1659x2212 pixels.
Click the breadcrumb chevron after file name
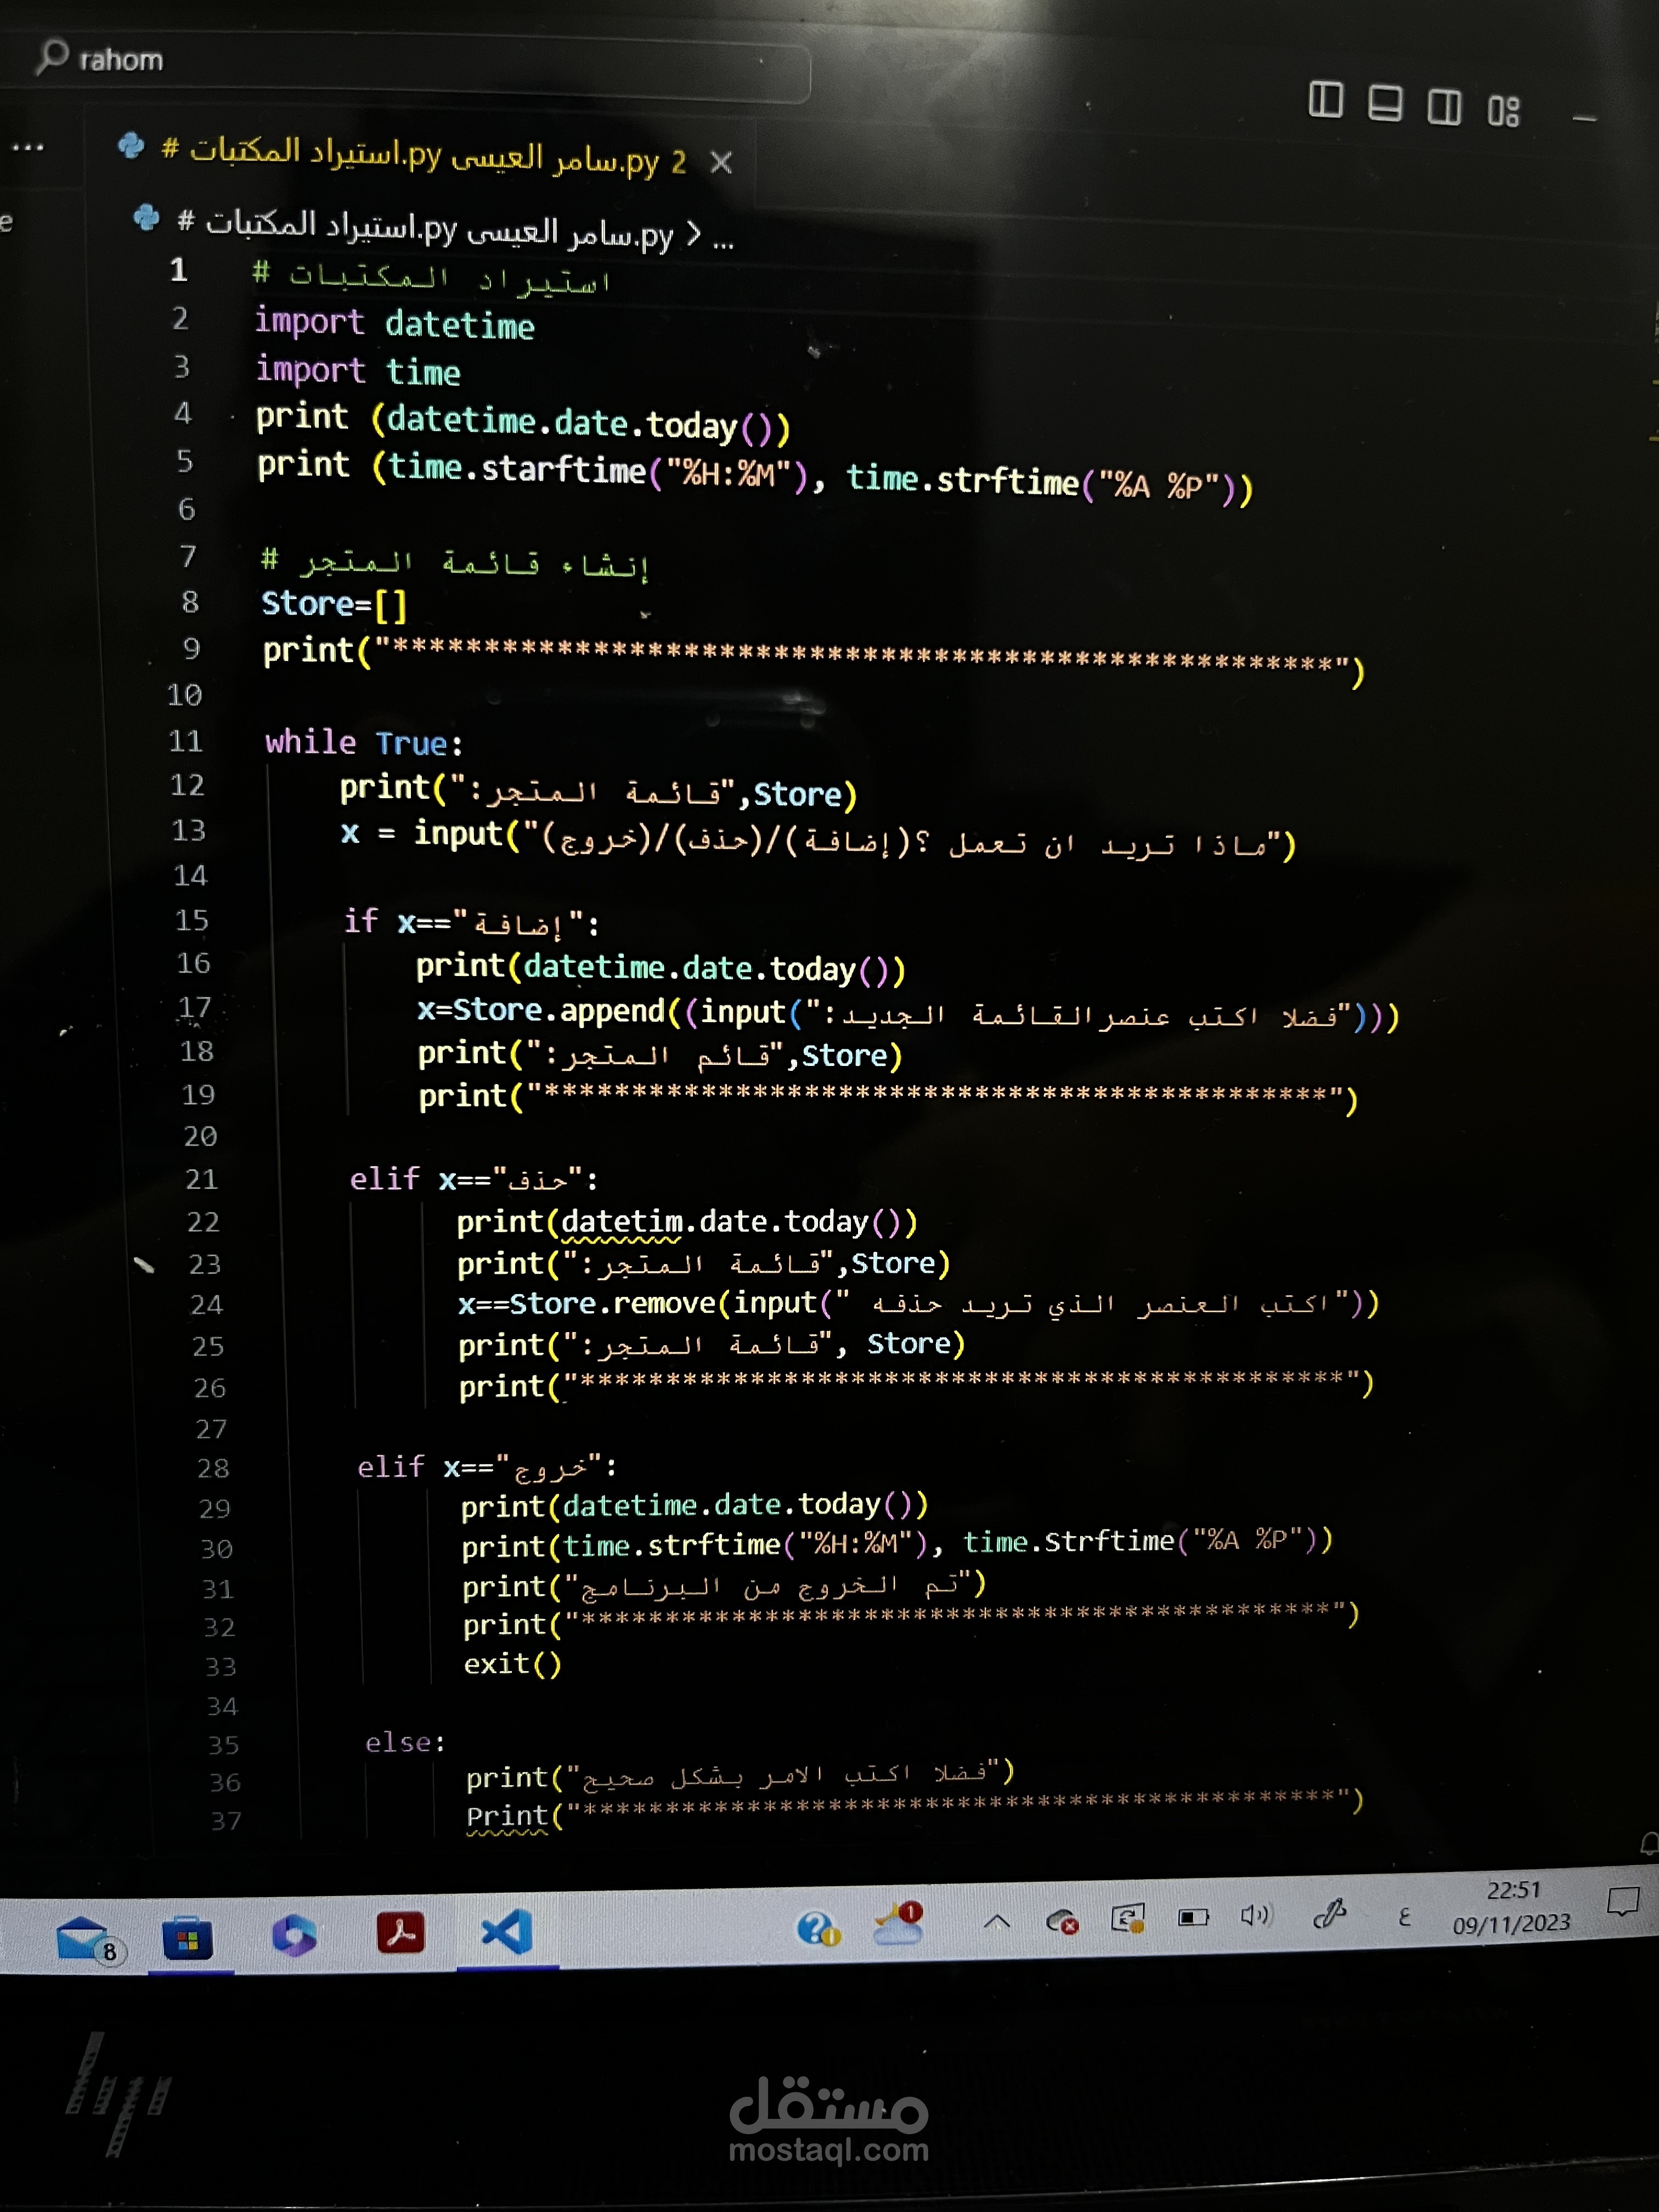tap(693, 236)
